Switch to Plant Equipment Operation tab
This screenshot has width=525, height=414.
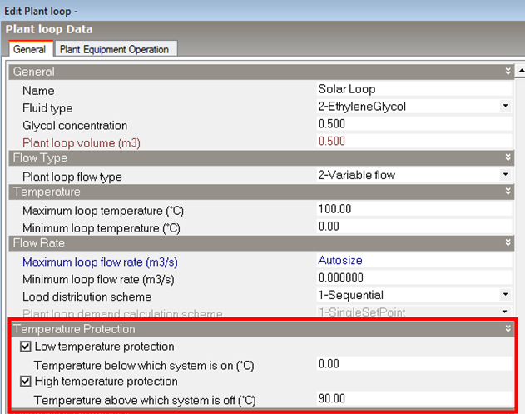(114, 49)
